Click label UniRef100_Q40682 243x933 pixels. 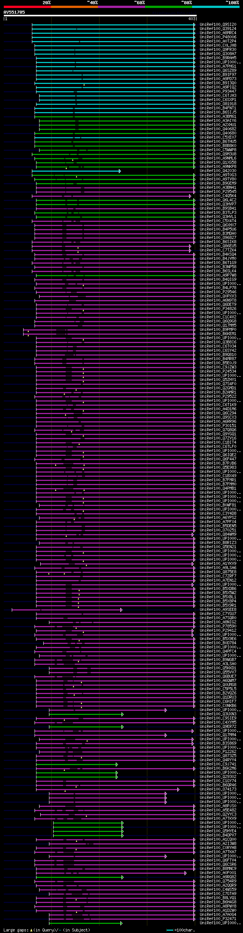218,129
